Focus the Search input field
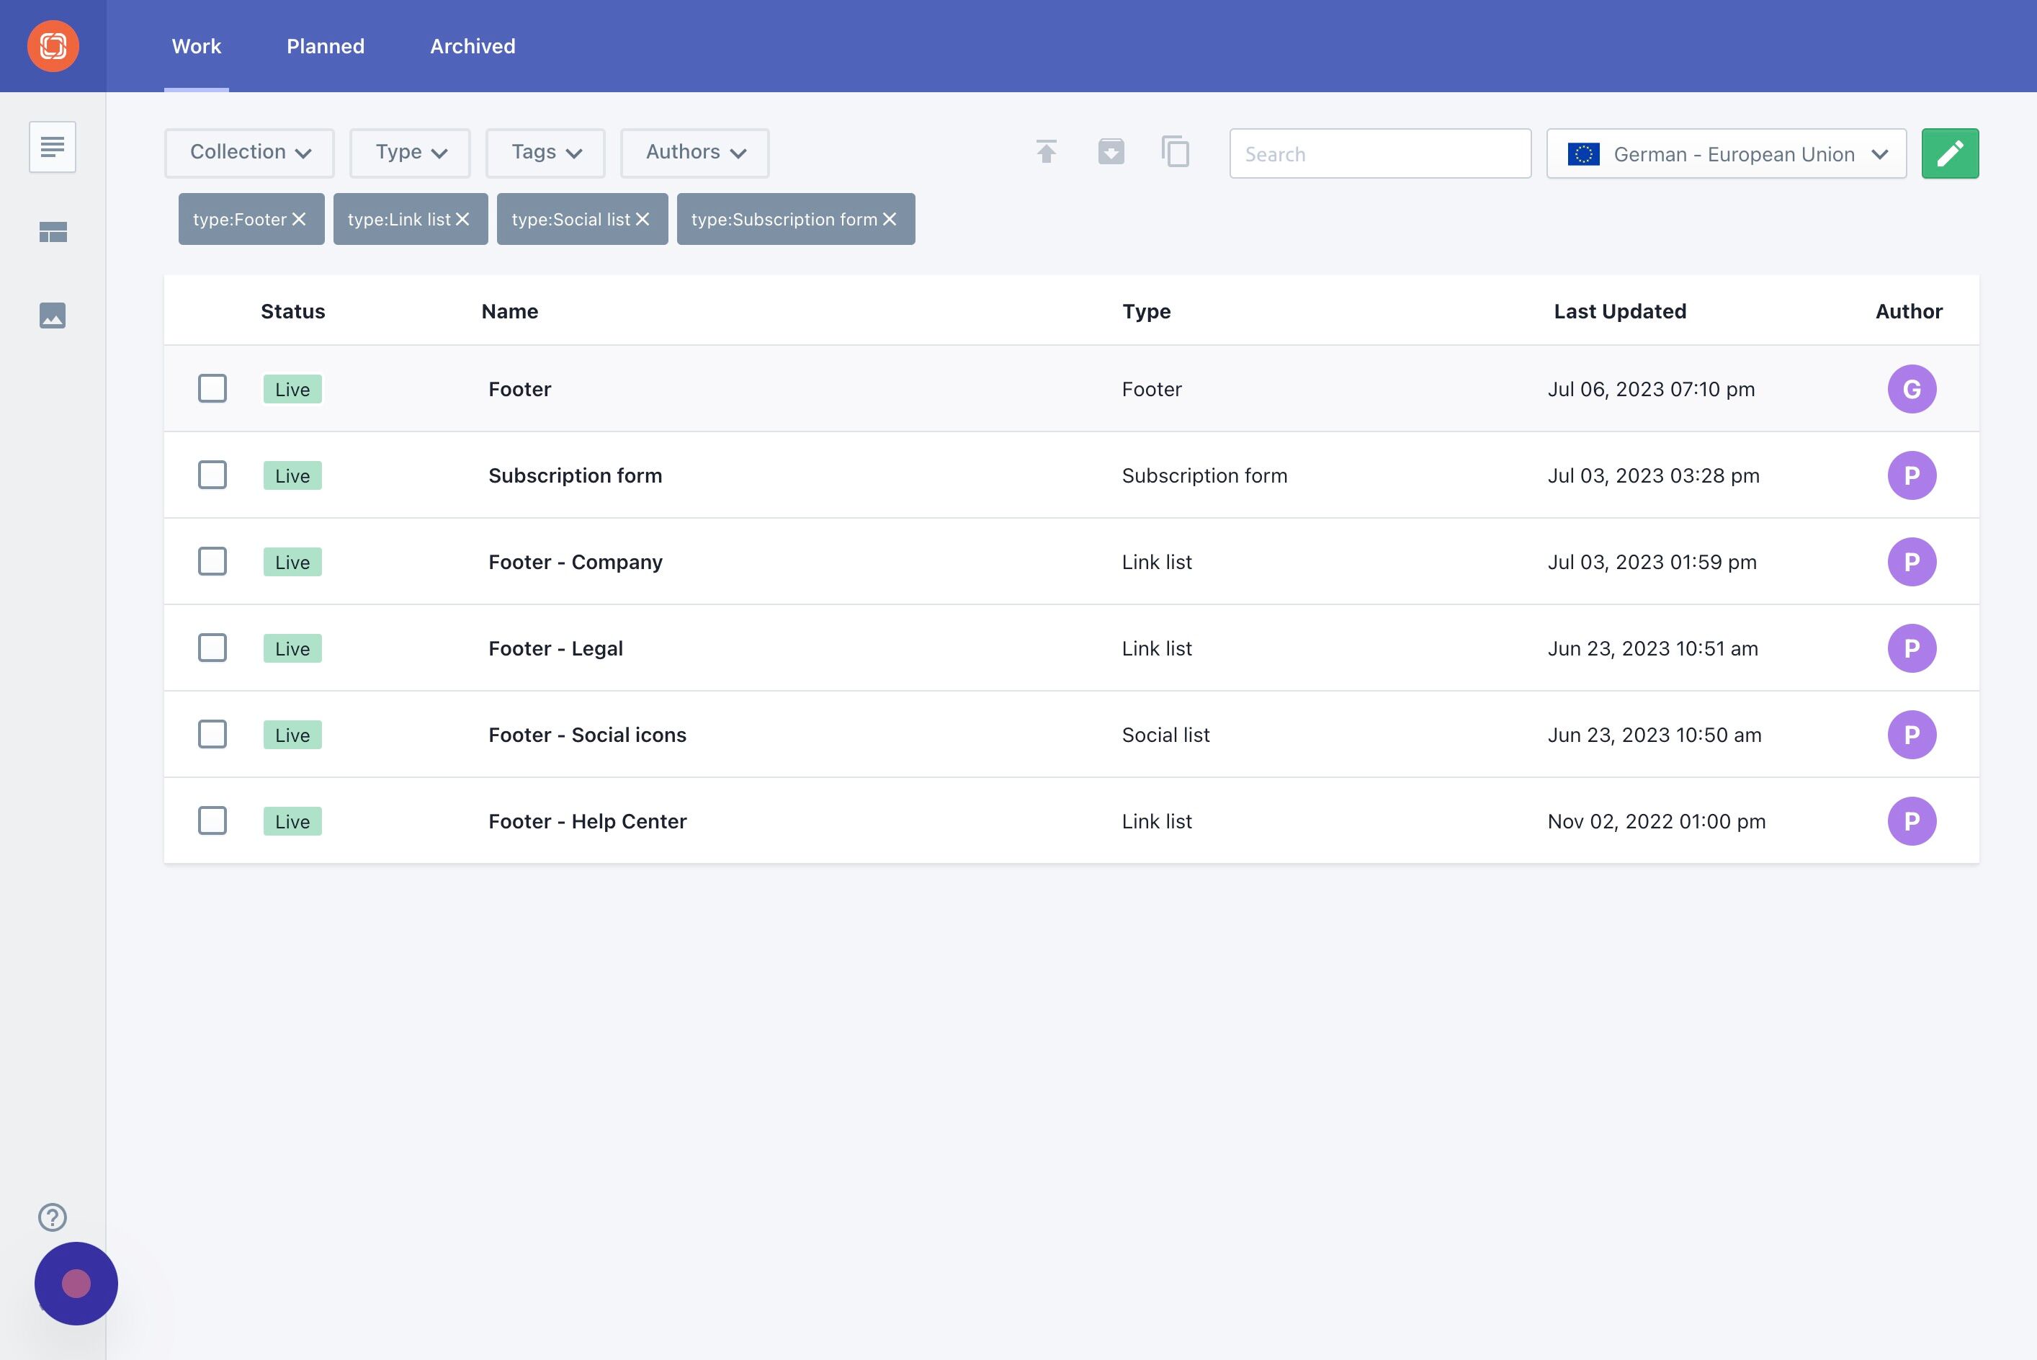 click(x=1381, y=153)
